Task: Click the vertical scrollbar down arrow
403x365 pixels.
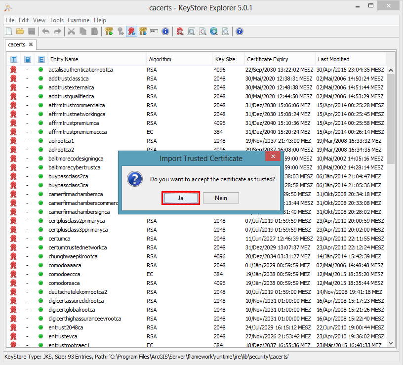Action: [391, 343]
